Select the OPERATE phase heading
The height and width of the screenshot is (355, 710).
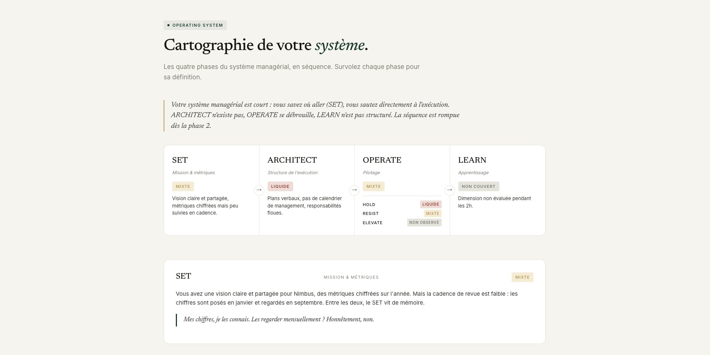[x=382, y=160]
